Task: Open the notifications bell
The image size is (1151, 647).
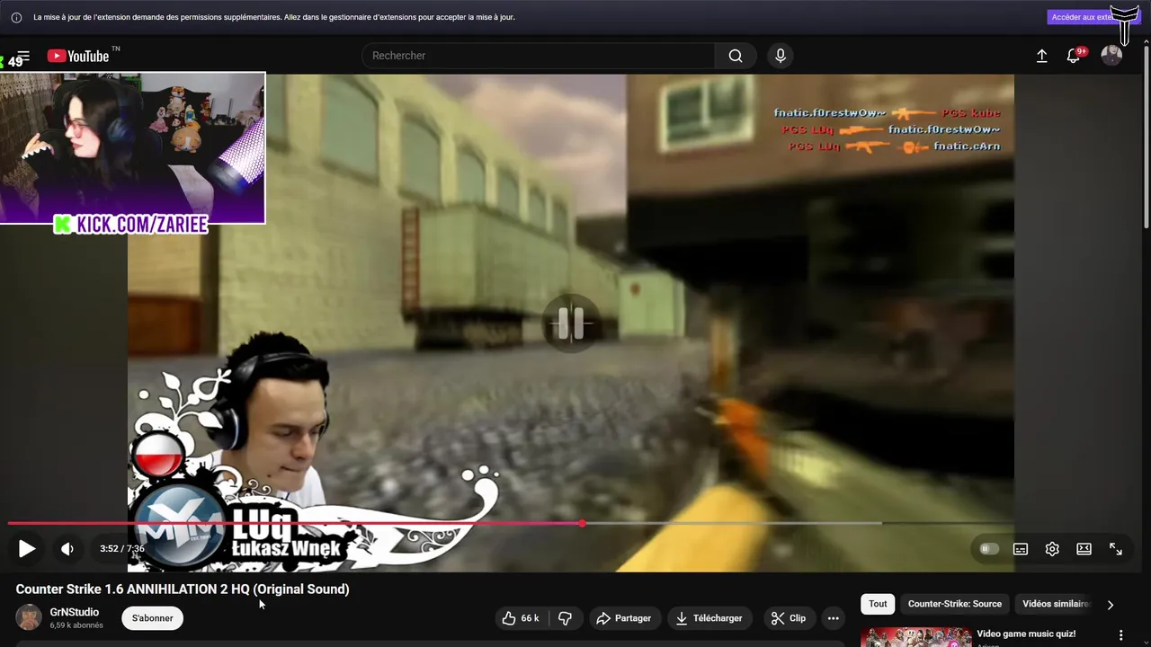Action: tap(1074, 56)
